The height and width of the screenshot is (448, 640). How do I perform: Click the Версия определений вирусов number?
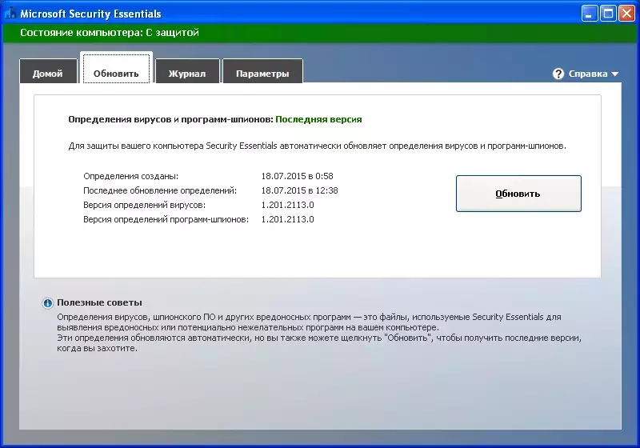click(x=288, y=205)
